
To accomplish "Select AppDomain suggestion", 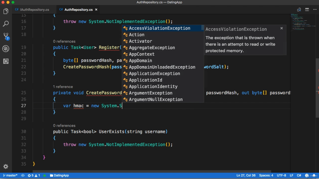I will [x=163, y=61].
